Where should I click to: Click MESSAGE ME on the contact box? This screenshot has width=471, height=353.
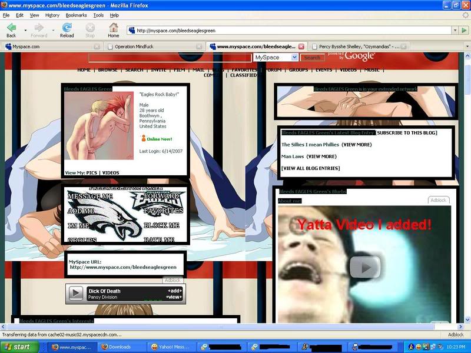click(x=90, y=197)
